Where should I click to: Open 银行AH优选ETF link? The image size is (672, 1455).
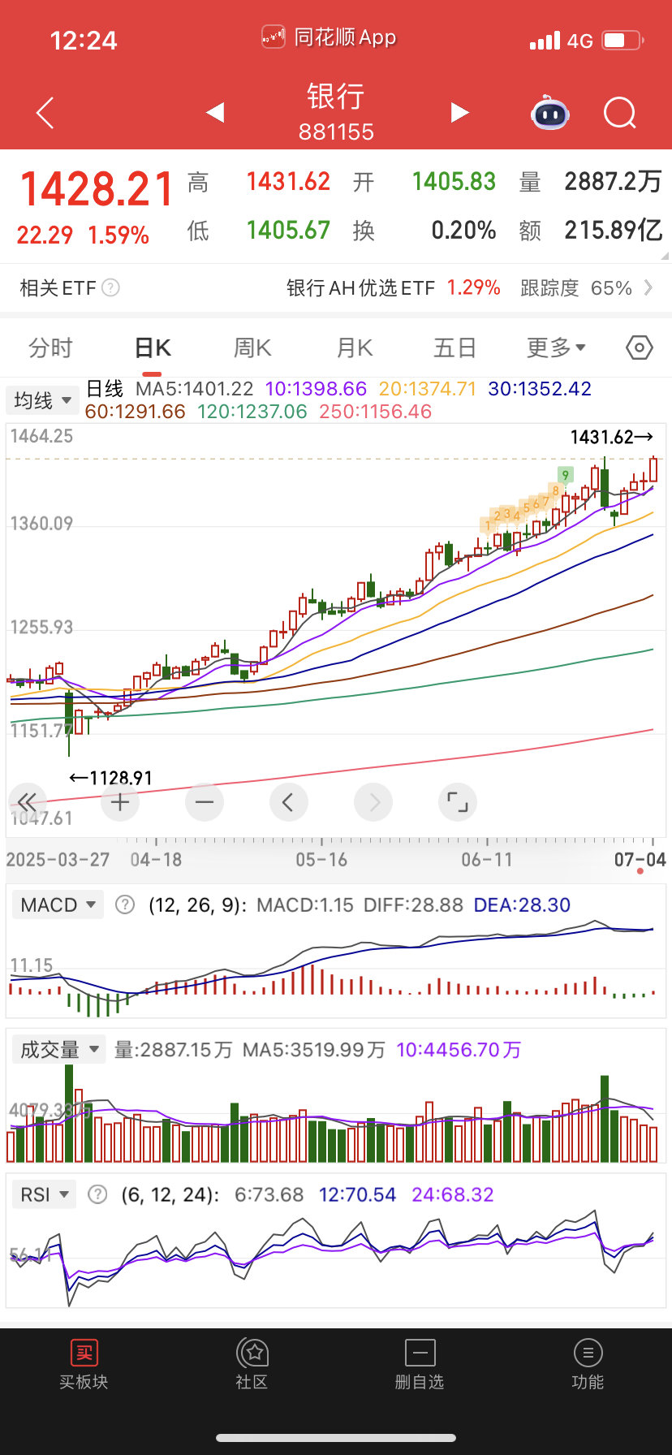pos(360,287)
